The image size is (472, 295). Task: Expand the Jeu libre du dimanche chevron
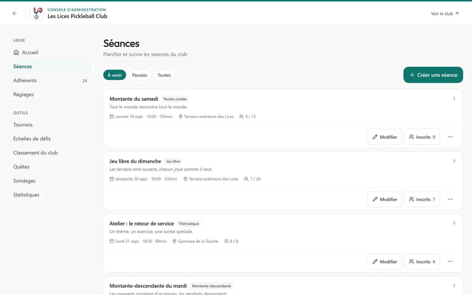point(454,161)
